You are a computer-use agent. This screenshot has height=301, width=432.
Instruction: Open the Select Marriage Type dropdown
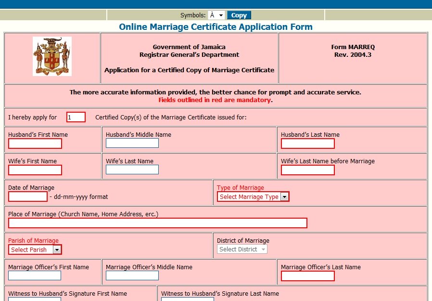[253, 196]
